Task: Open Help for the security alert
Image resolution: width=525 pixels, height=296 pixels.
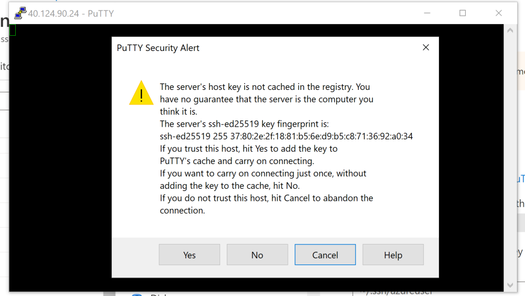Action: point(393,255)
